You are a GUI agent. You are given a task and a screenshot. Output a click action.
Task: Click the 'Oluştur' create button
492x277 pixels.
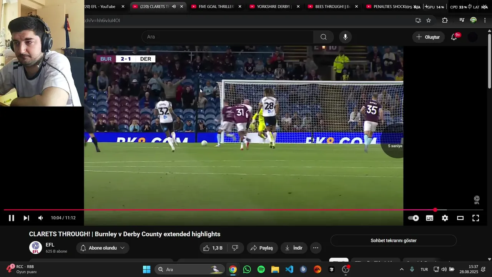tap(428, 37)
